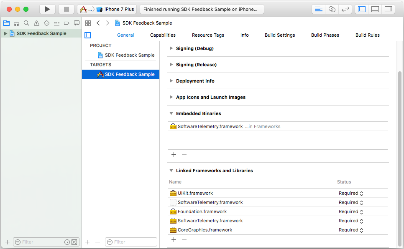Open the Report navigator

coord(77,23)
